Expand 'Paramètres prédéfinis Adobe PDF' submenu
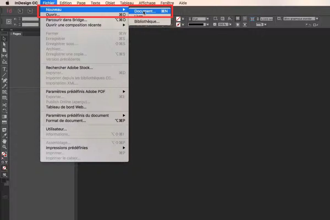 tap(84, 92)
